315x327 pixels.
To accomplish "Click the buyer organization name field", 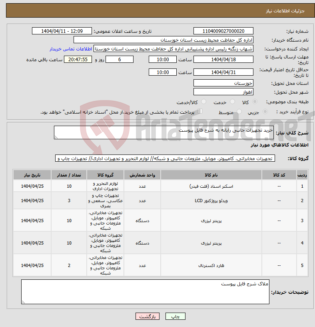I will pos(163,40).
